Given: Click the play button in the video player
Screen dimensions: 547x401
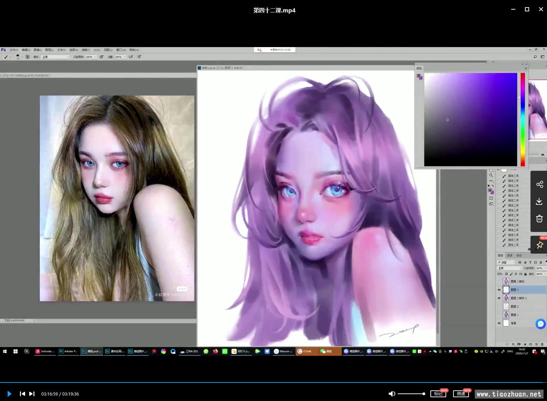Looking at the screenshot, I should pos(9,394).
